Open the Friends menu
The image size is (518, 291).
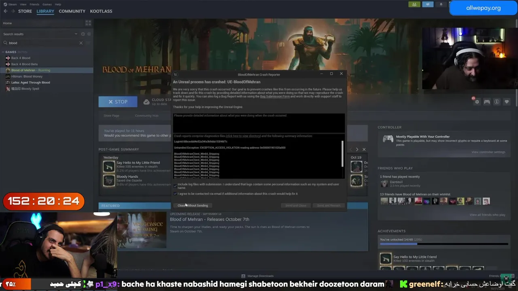[34, 4]
